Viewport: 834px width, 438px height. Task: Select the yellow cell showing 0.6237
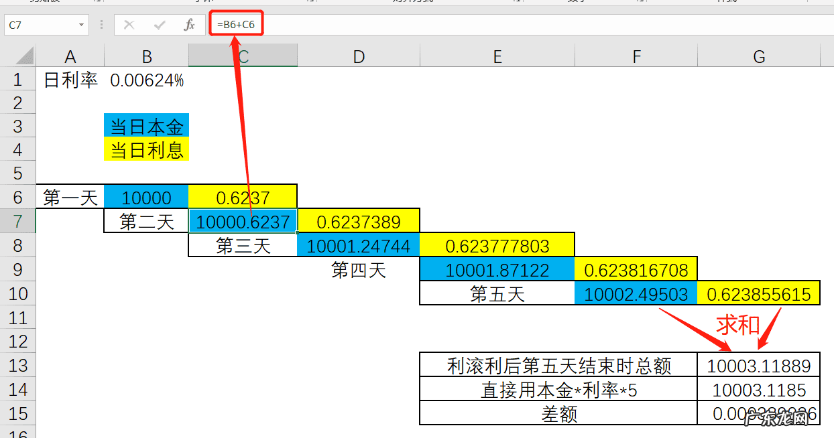pos(243,196)
